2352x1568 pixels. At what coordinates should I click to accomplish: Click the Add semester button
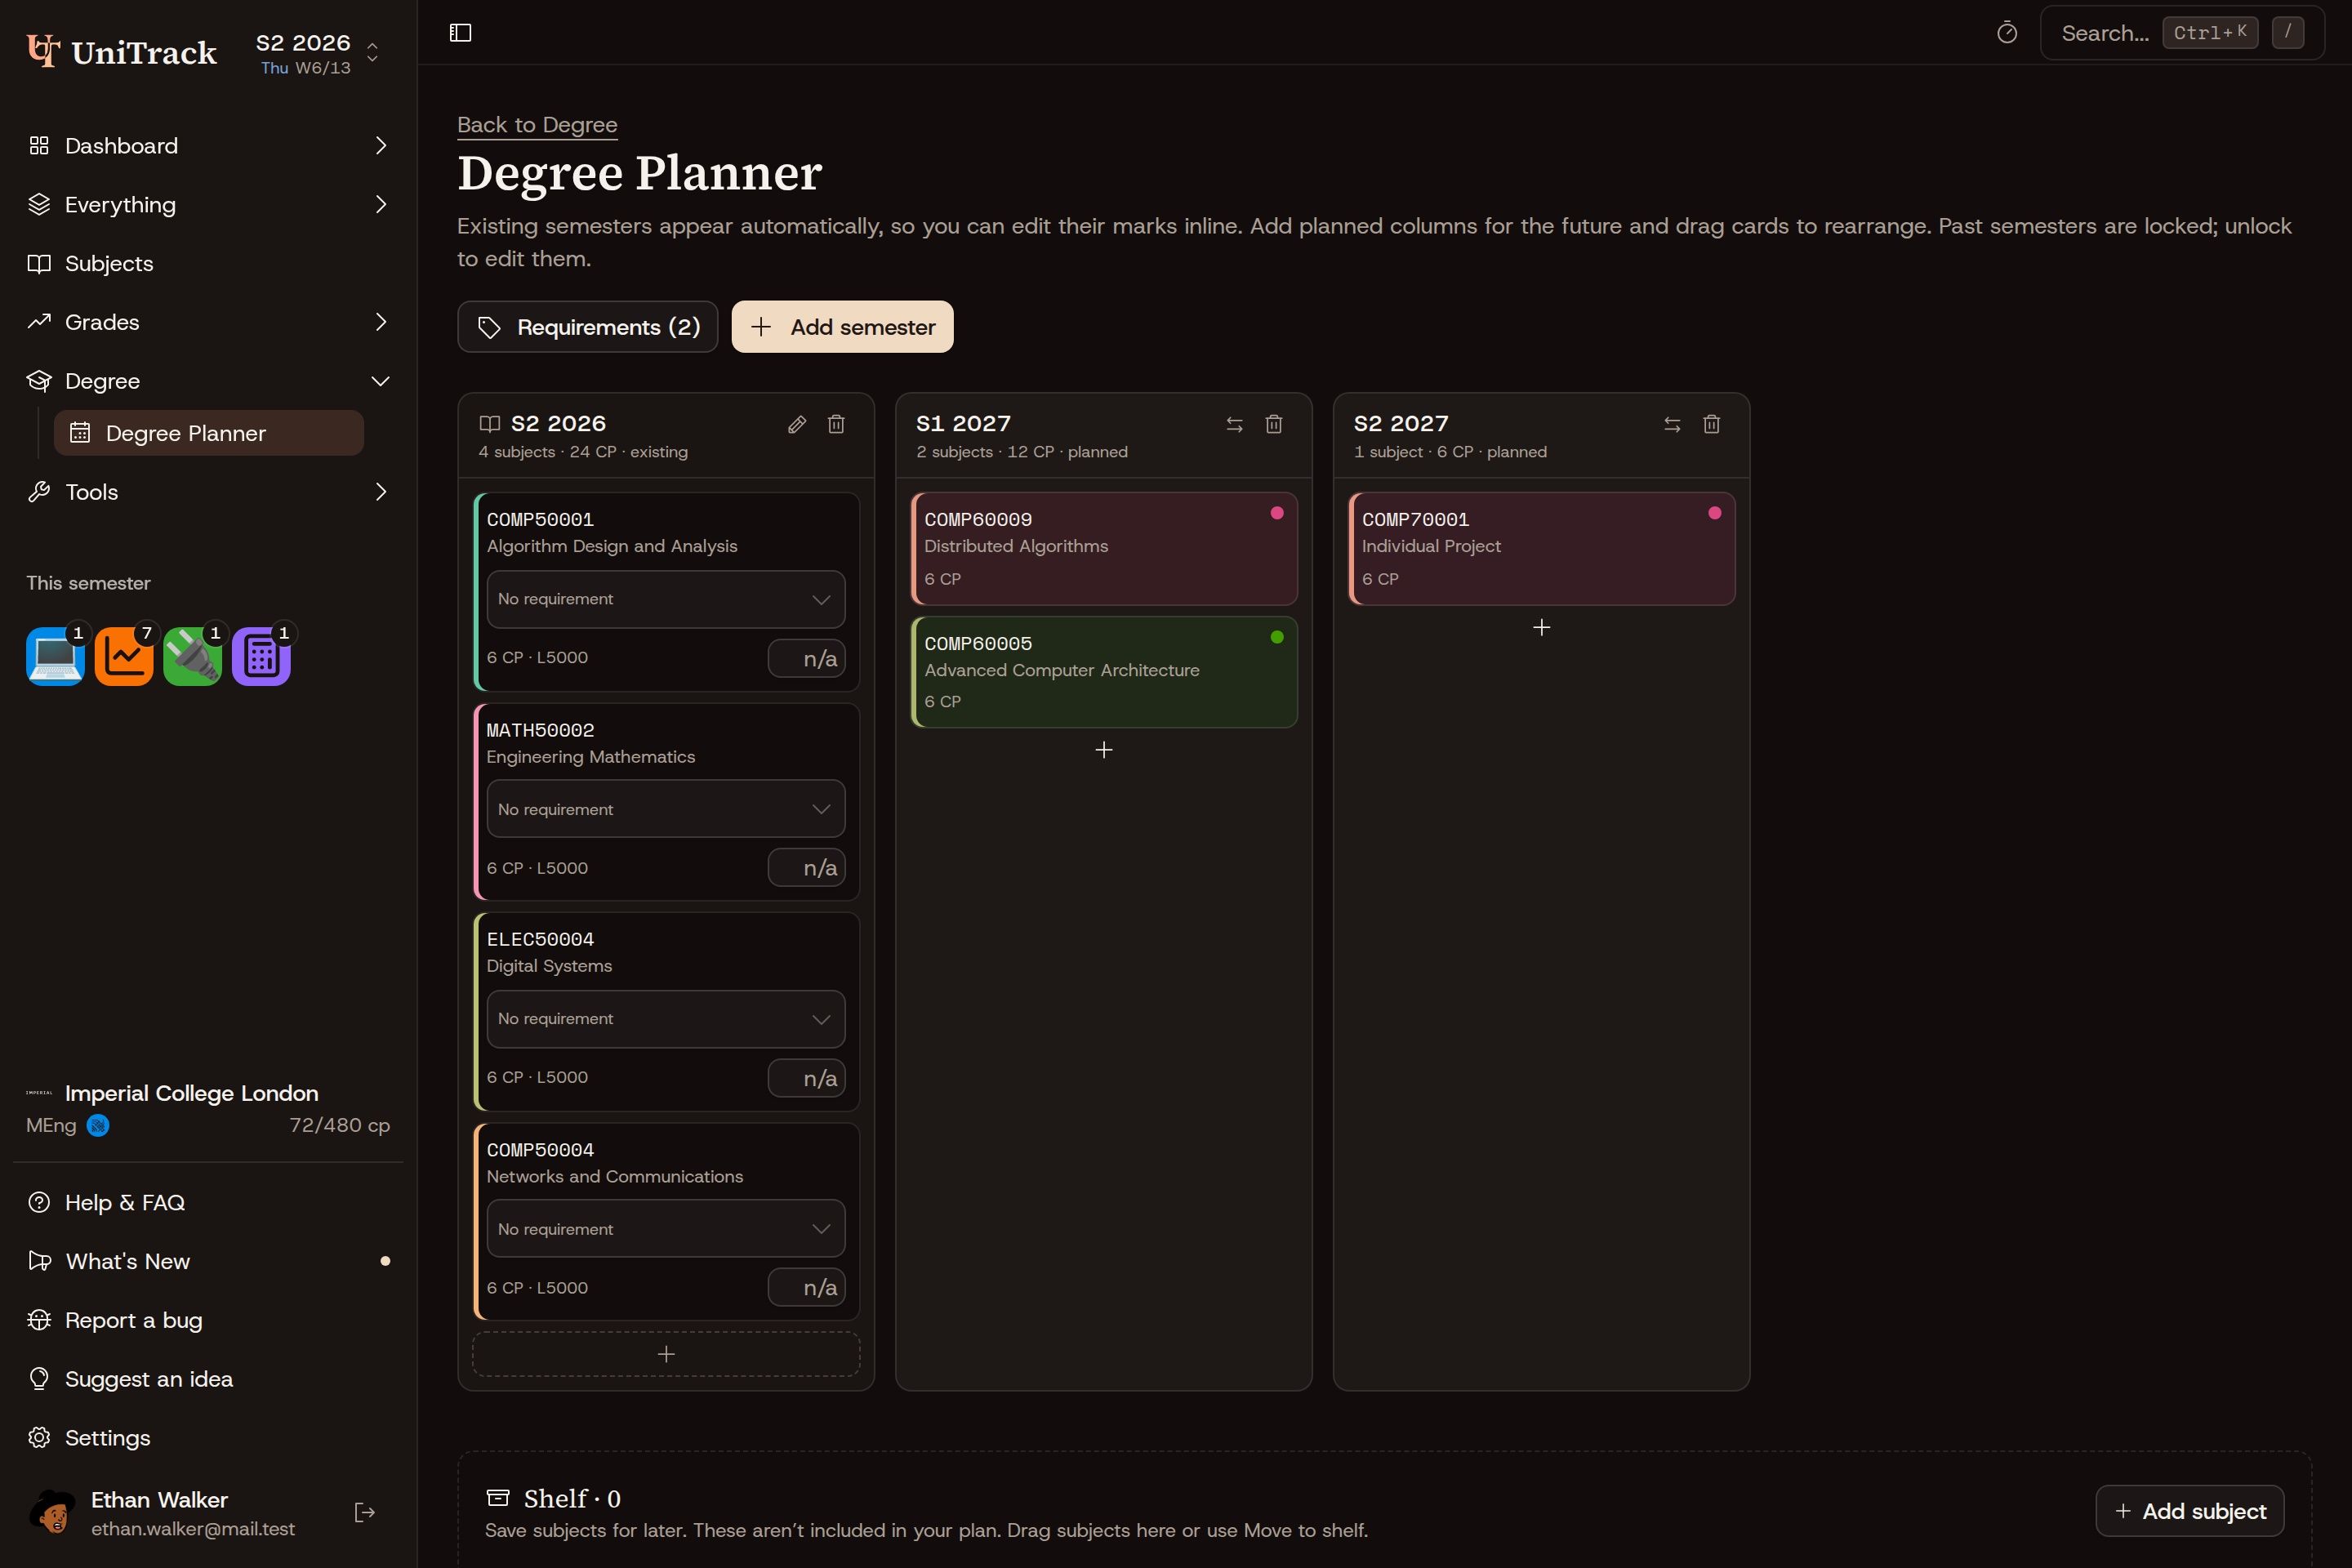coord(842,327)
